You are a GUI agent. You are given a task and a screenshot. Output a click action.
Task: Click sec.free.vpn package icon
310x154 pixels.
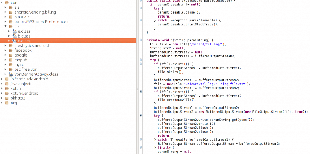pyautogui.click(x=11, y=69)
